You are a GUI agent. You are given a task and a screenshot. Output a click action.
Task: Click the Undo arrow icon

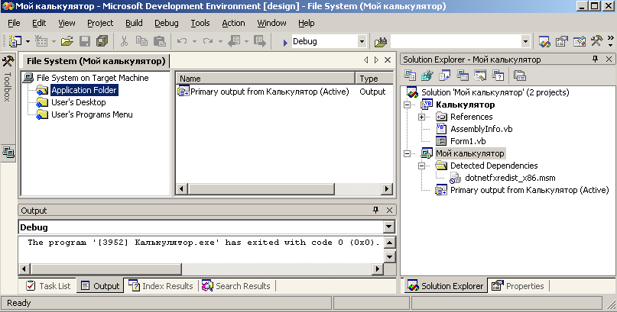point(182,41)
